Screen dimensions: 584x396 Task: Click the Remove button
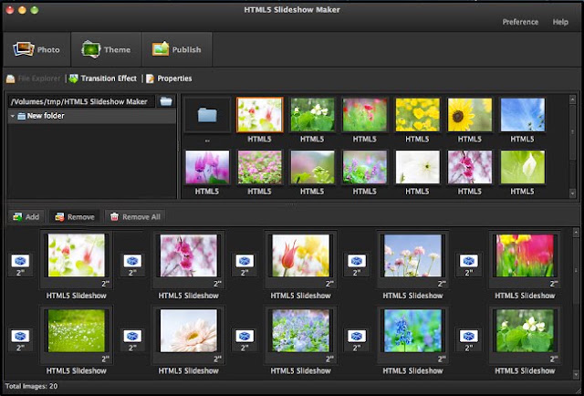(x=75, y=217)
